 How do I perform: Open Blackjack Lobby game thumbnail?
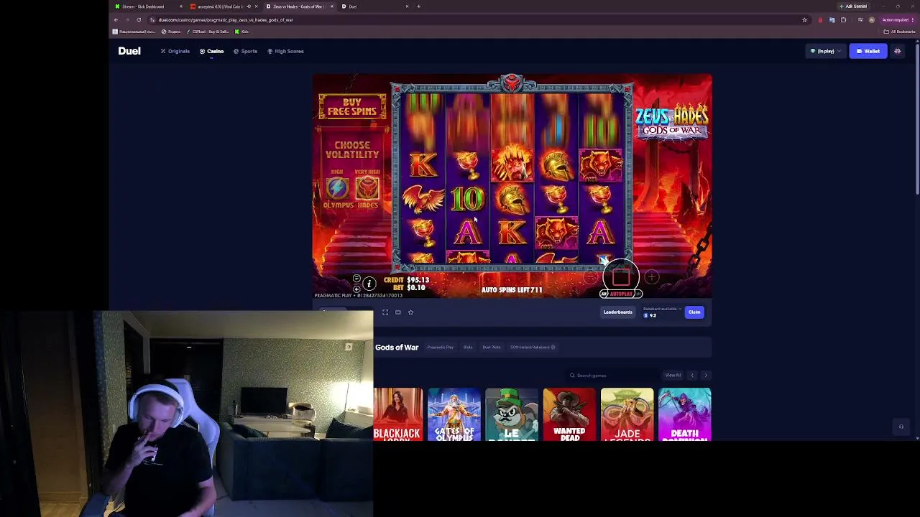[398, 414]
